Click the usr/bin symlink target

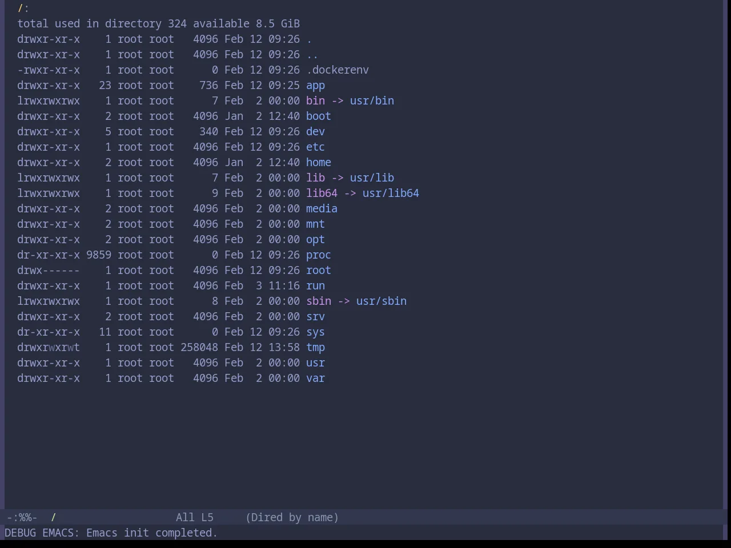click(372, 101)
